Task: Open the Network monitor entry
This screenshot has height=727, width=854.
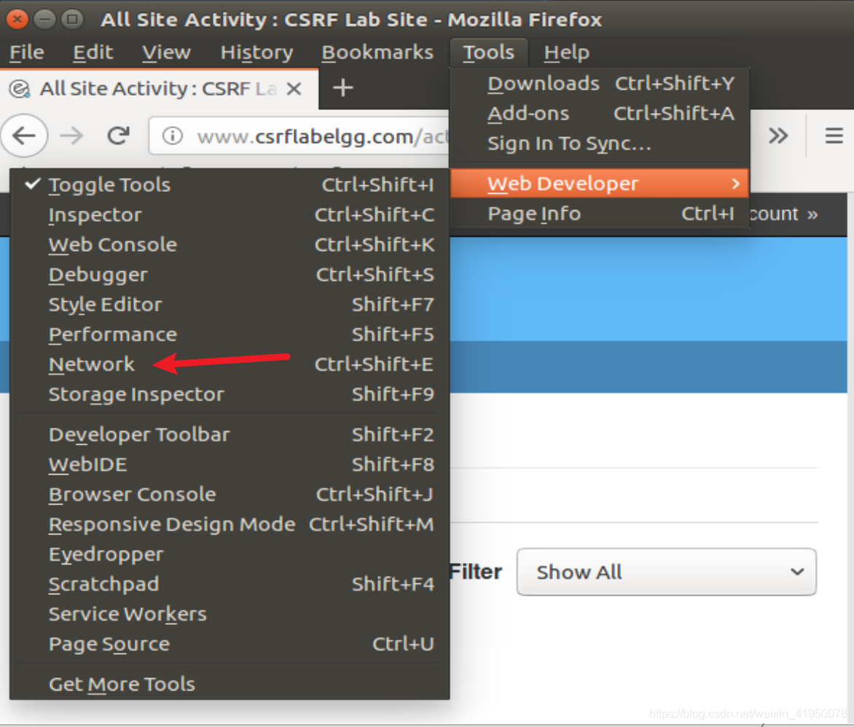Action: pyautogui.click(x=230, y=364)
